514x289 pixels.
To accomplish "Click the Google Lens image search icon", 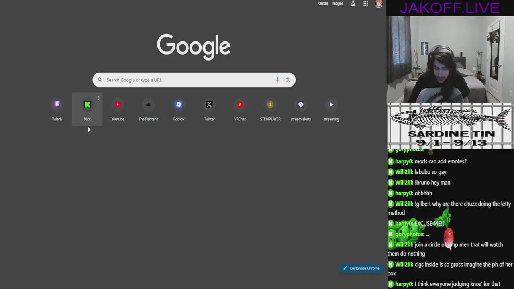I will click(288, 80).
